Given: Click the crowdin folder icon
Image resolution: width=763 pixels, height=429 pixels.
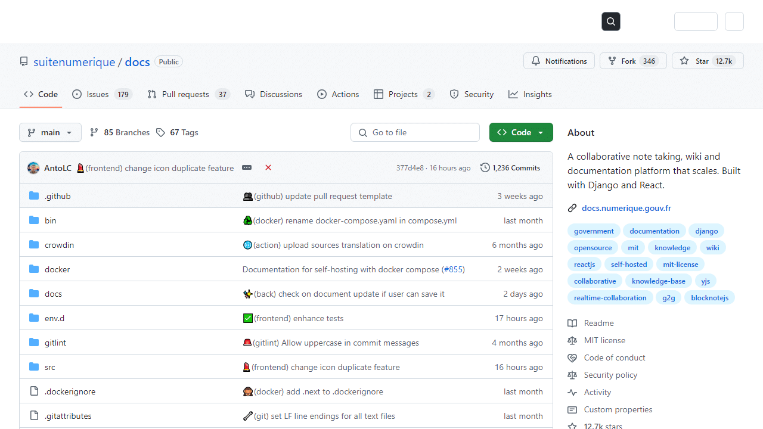Looking at the screenshot, I should (34, 245).
